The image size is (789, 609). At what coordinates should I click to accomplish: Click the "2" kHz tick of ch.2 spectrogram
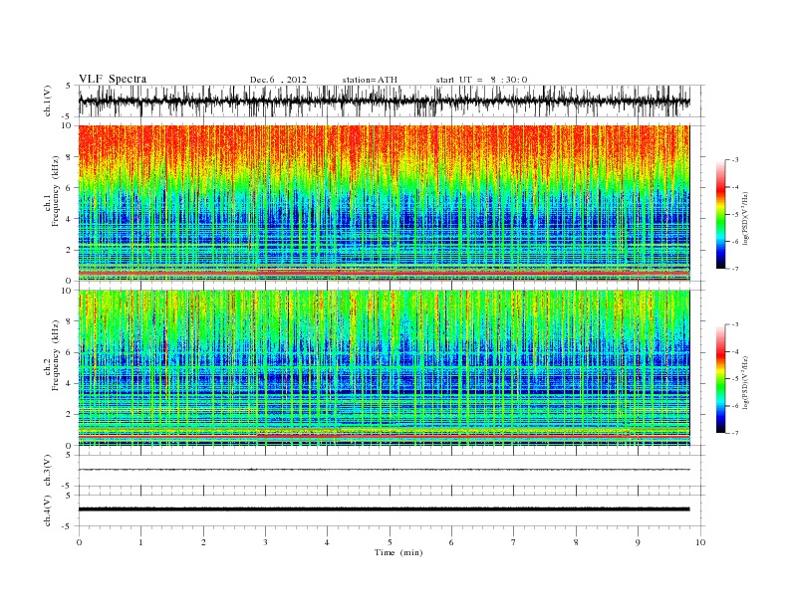tap(69, 415)
